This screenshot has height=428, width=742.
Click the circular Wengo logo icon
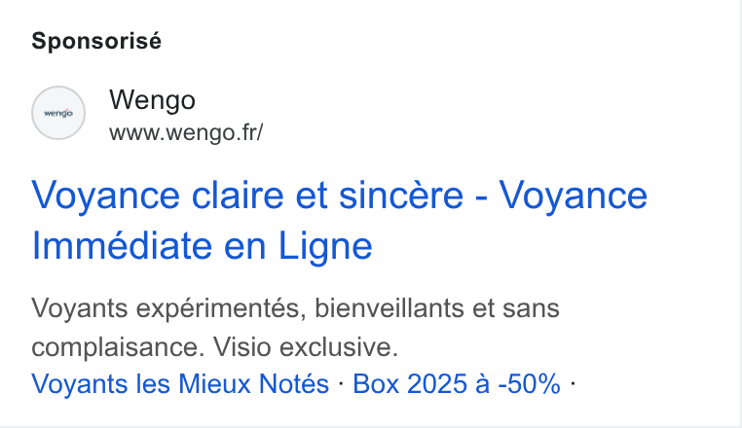click(58, 113)
